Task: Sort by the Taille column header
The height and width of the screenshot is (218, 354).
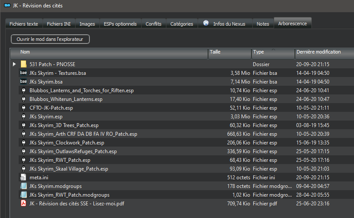Action: 230,54
